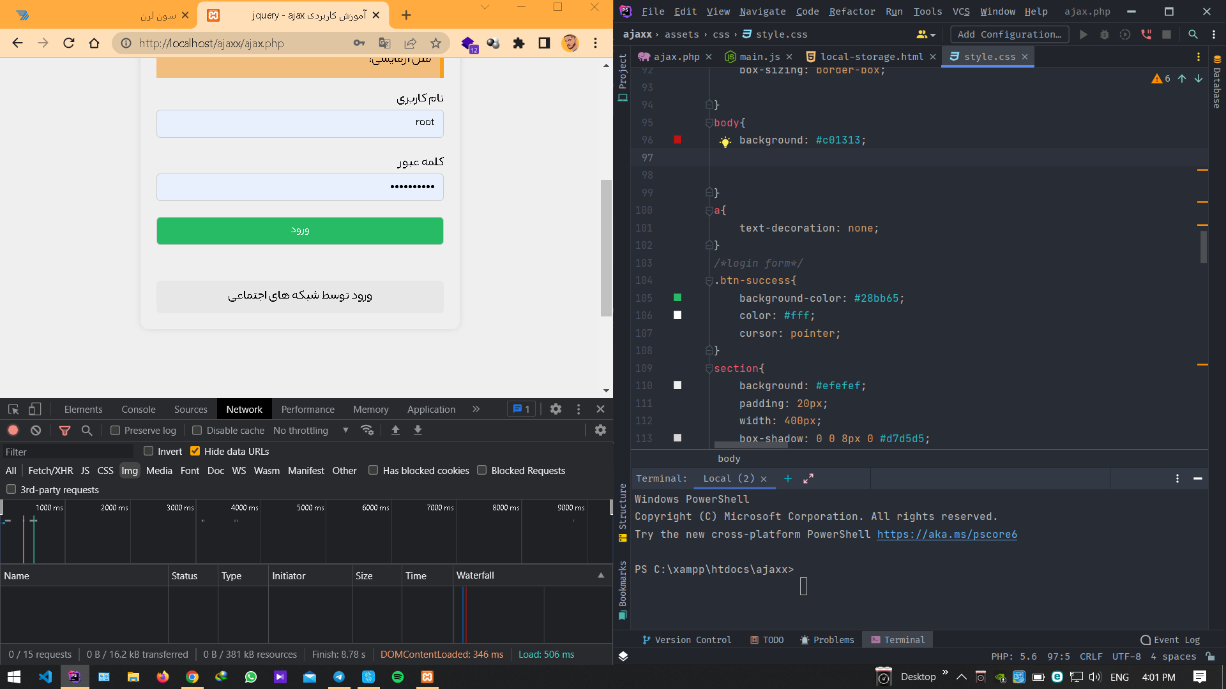Select the Img filter type
Screen dimensions: 1226x689
[130, 471]
